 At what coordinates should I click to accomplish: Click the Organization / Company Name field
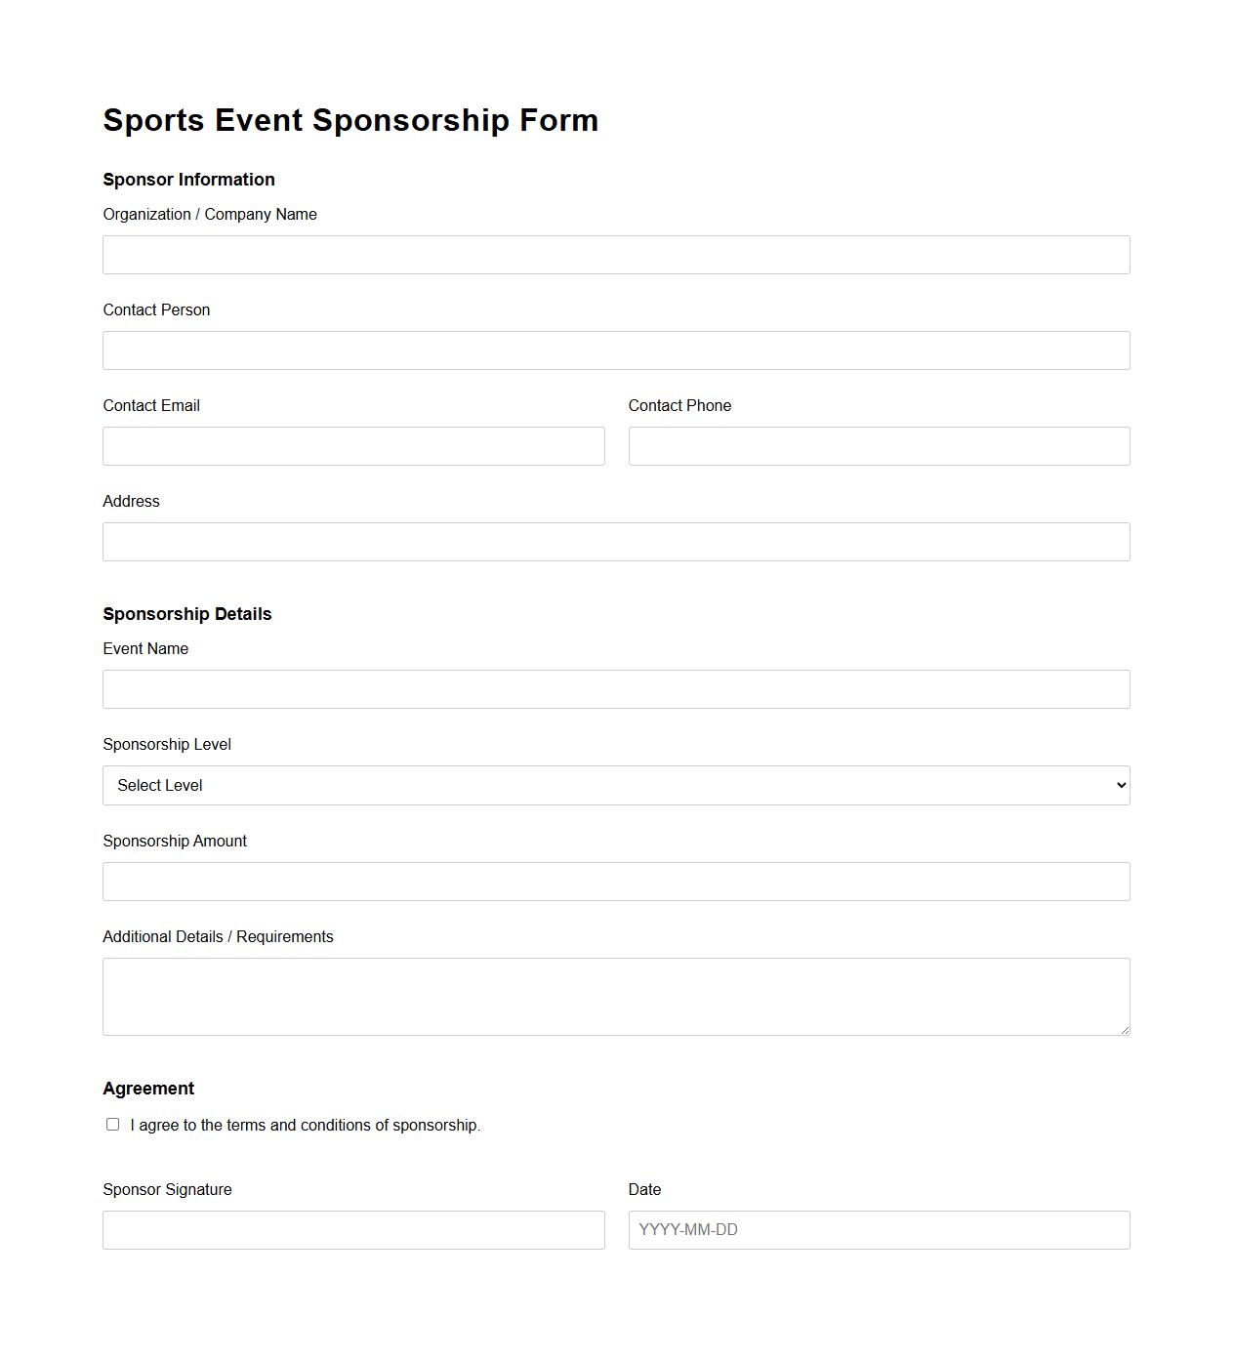pyautogui.click(x=615, y=255)
